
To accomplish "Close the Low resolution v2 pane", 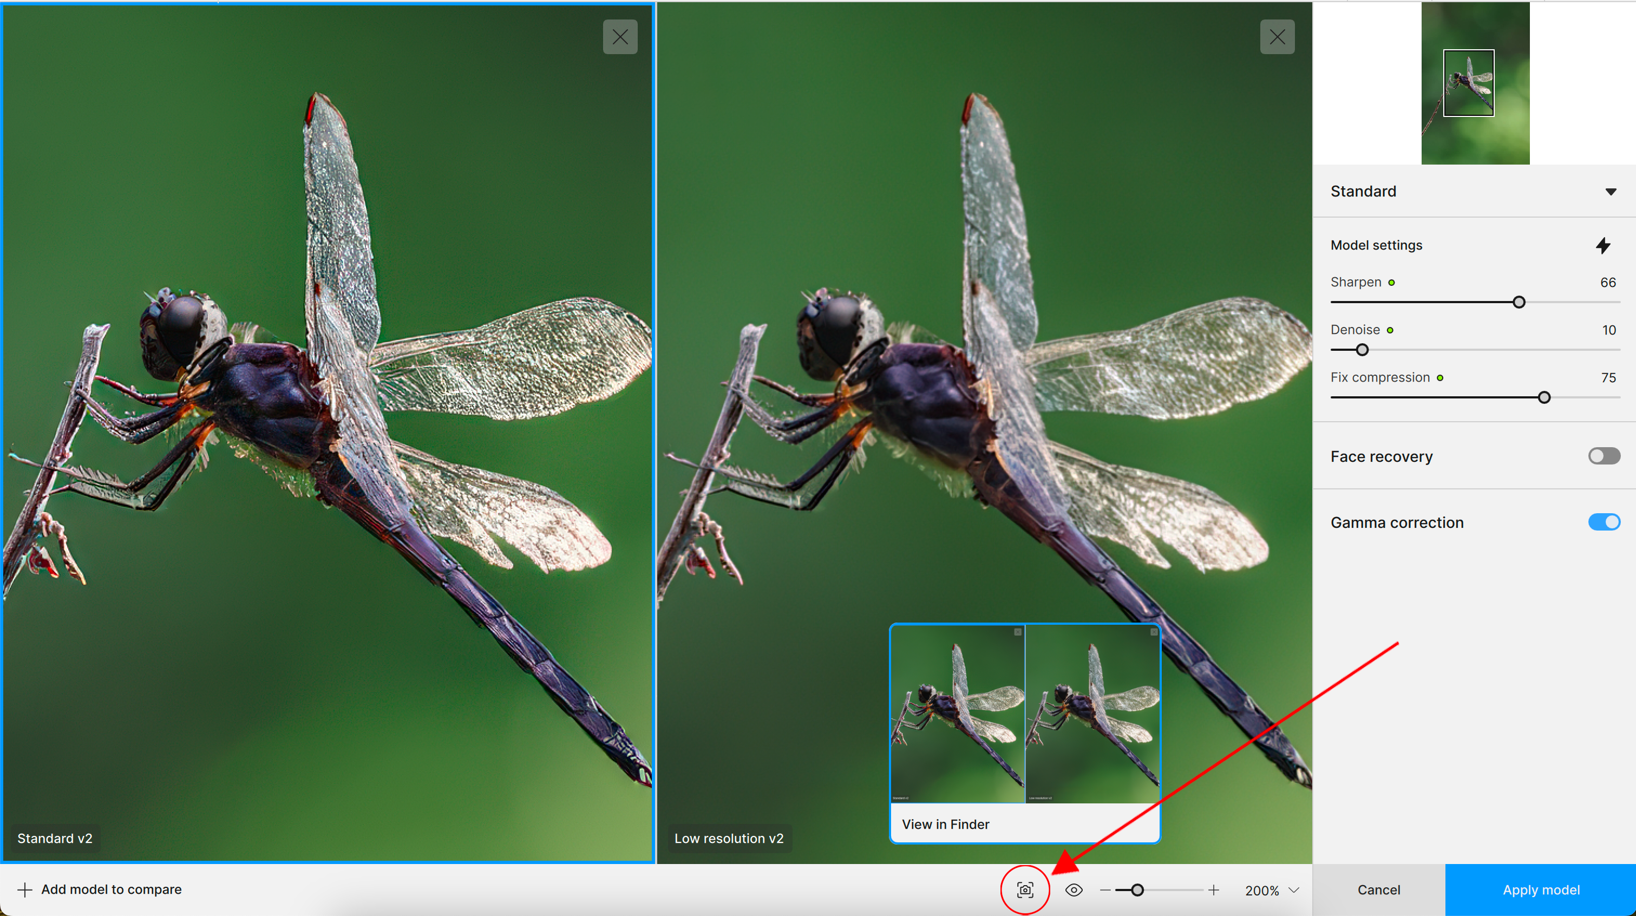I will (x=1277, y=37).
